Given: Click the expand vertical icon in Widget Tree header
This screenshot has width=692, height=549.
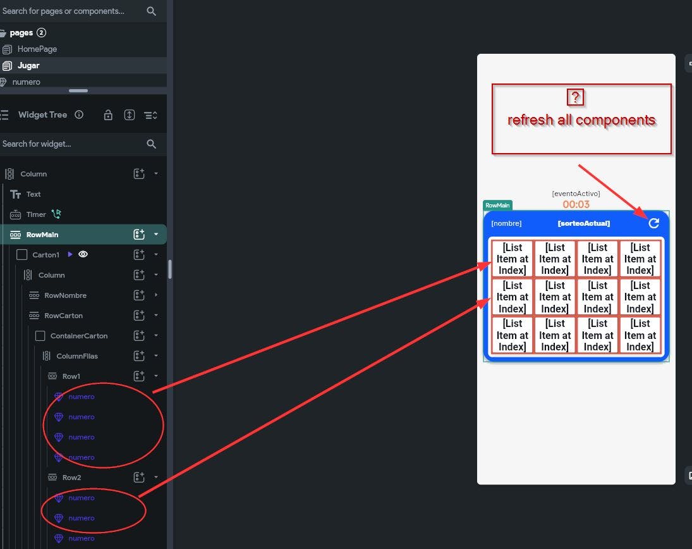Looking at the screenshot, I should pos(130,115).
